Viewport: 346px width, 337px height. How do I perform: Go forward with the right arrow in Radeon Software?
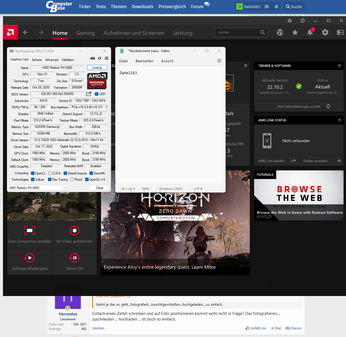tap(41, 33)
